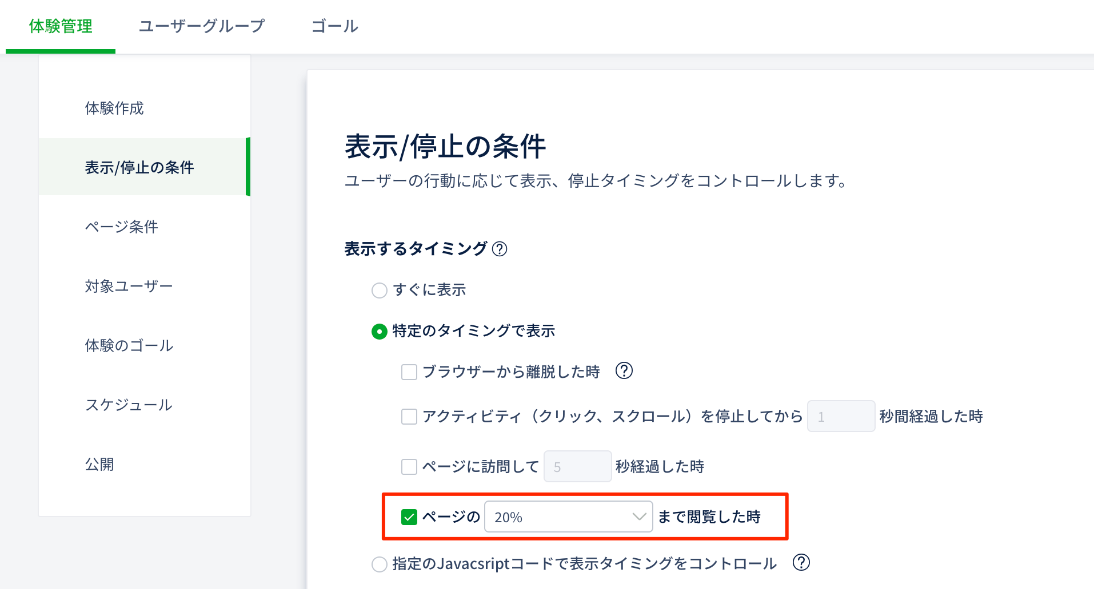The image size is (1094, 589).
Task: Select the すぐに表示 radio button
Action: (380, 291)
